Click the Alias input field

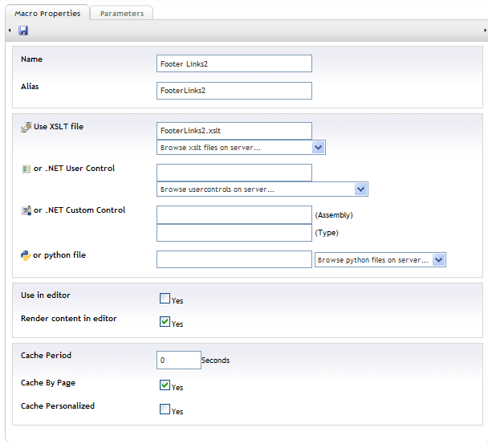click(x=234, y=91)
